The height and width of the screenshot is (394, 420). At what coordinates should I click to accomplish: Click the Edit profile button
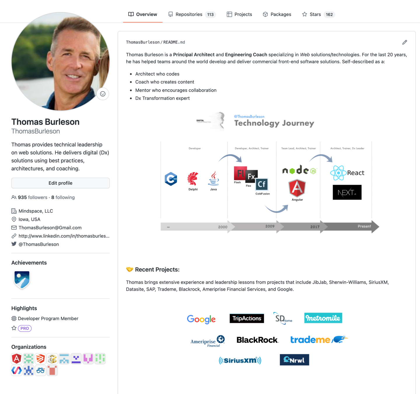pos(60,183)
